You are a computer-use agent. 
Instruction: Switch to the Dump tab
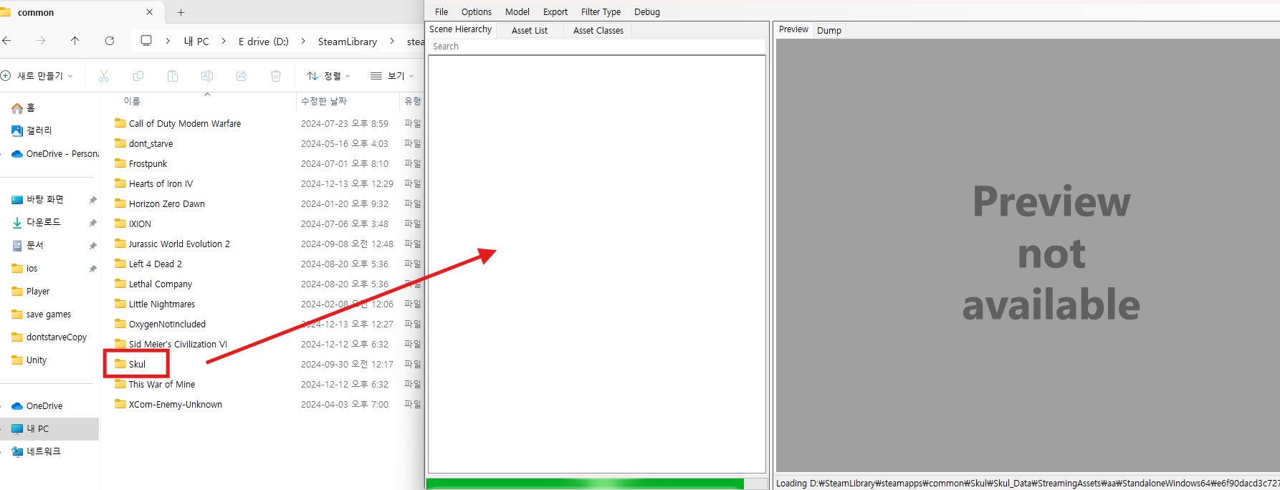click(829, 30)
